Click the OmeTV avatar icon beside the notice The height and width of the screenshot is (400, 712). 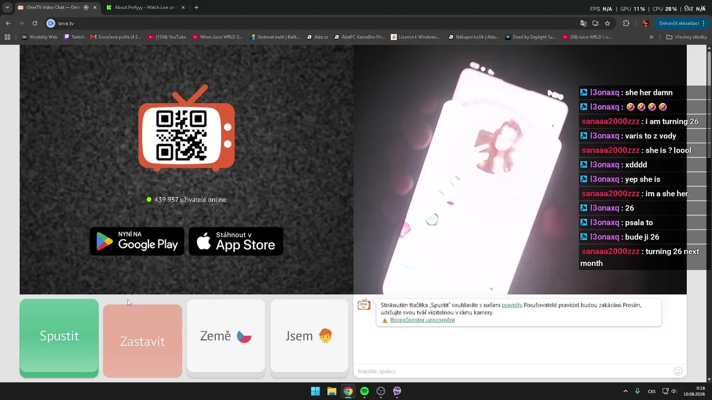364,304
